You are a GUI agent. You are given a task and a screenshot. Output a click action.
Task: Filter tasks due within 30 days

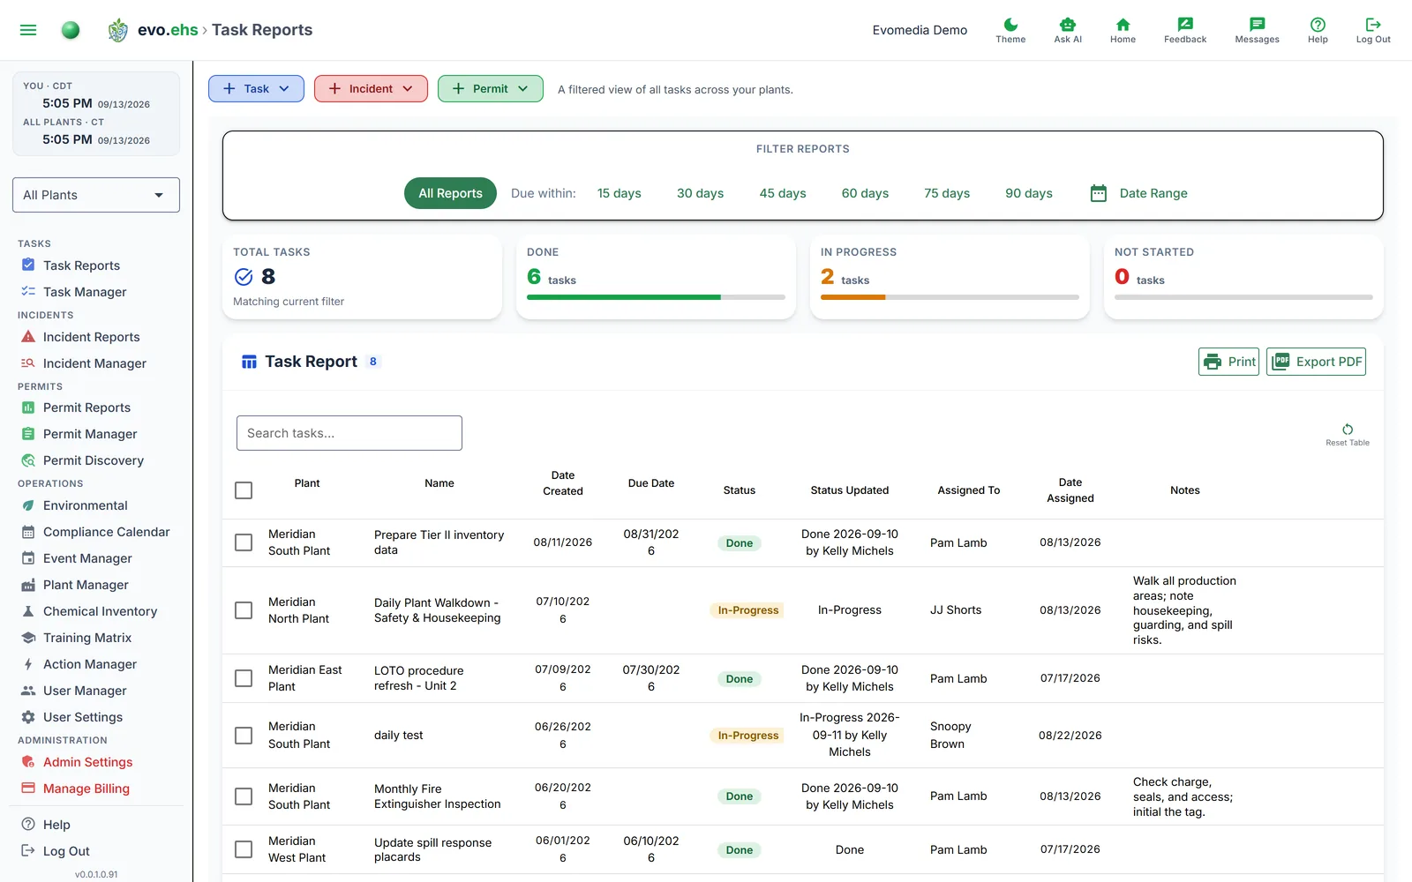[700, 193]
